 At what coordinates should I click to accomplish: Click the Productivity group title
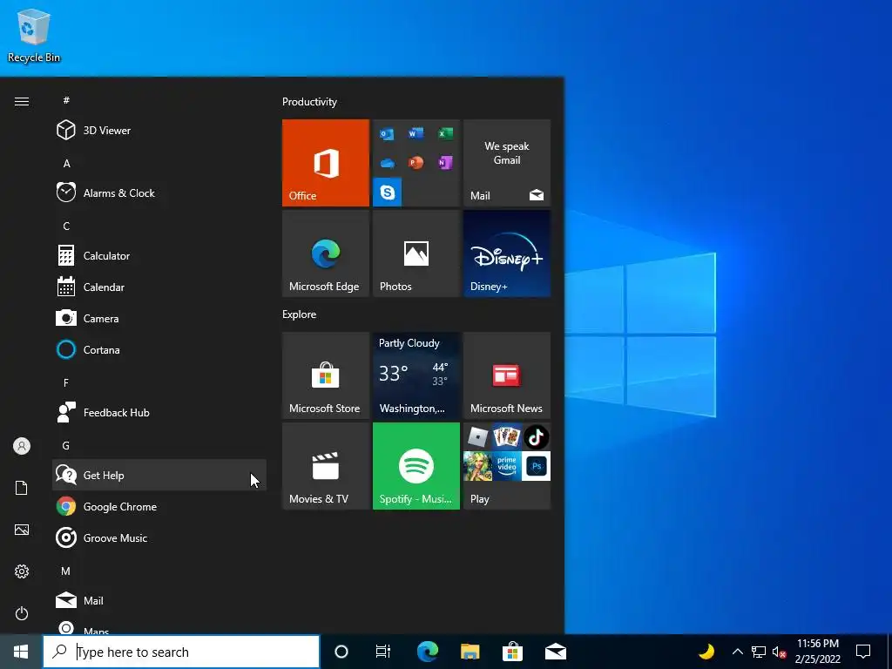[309, 102]
